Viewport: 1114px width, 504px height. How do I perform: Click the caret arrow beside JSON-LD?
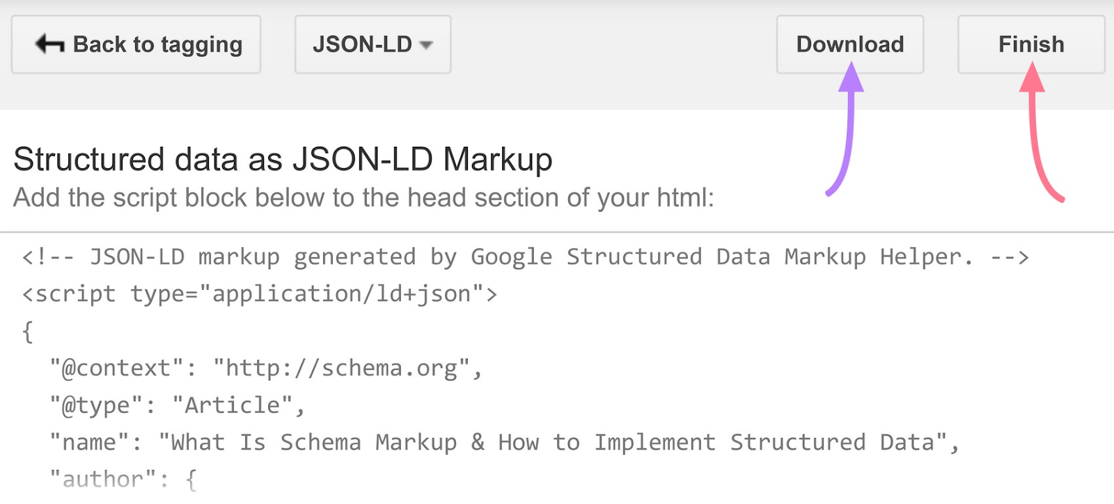pyautogui.click(x=426, y=45)
